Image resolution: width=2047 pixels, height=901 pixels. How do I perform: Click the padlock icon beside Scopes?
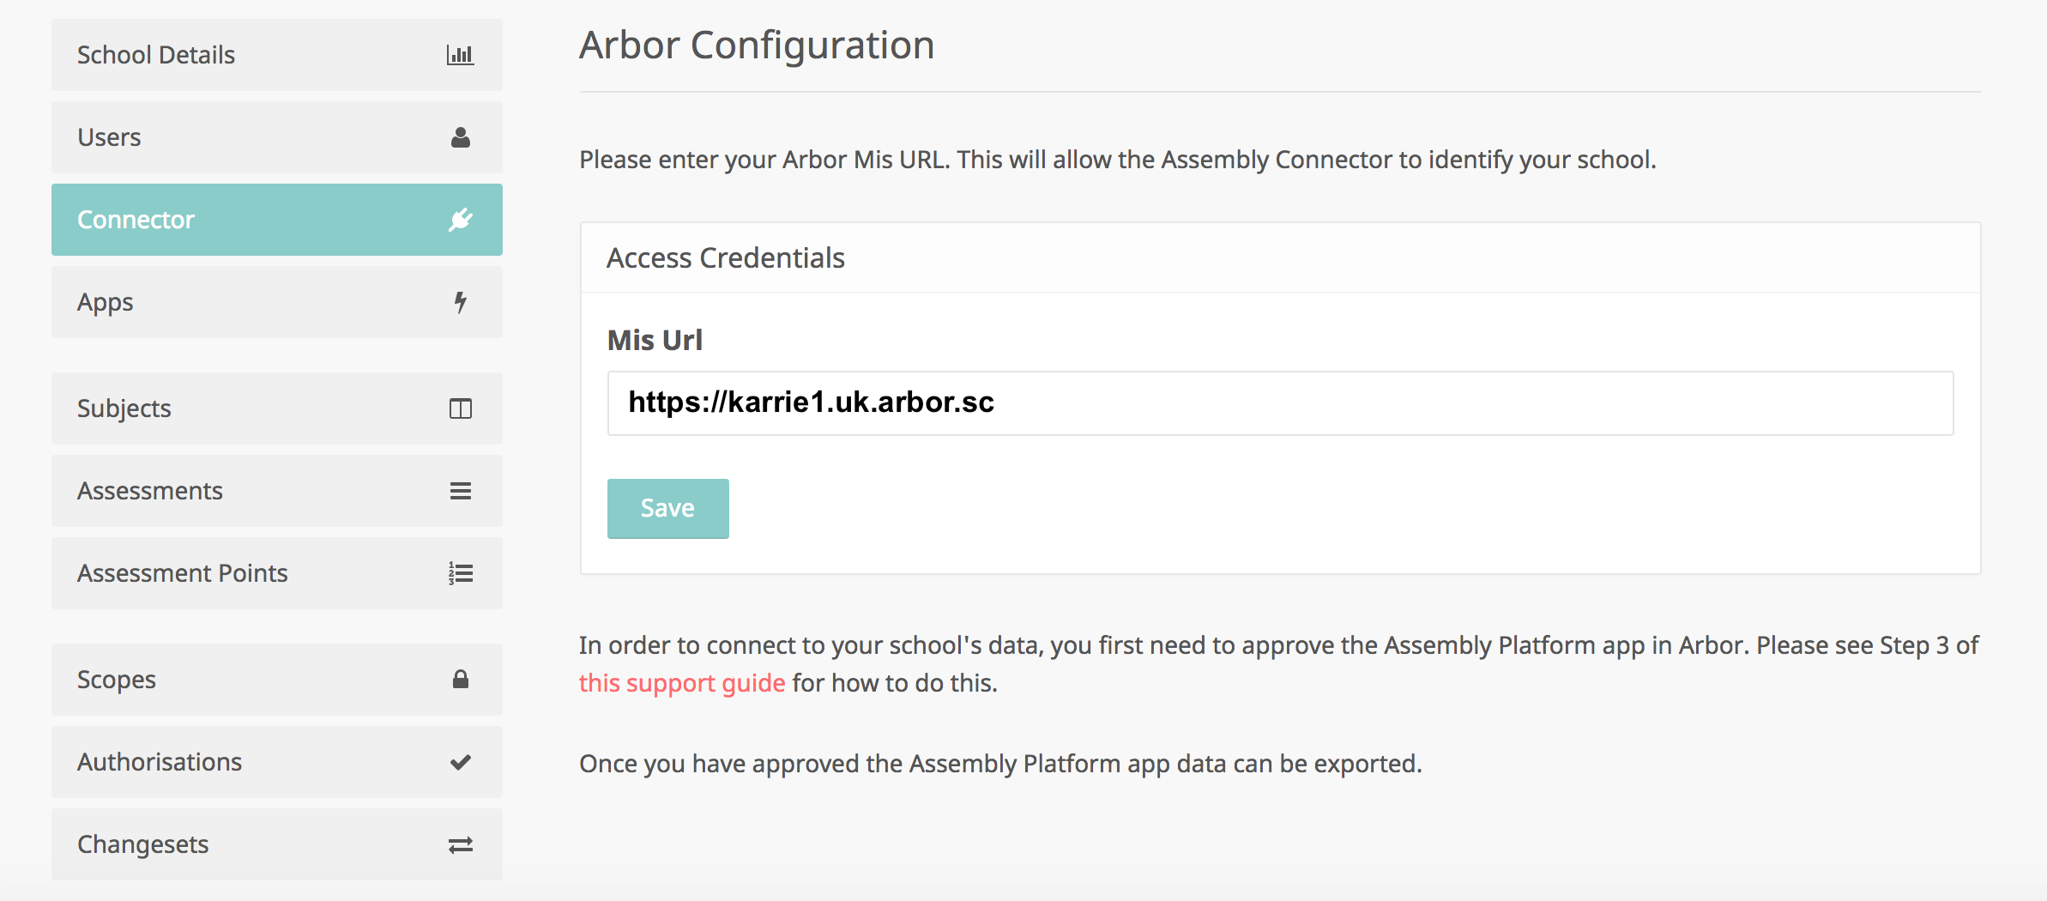pyautogui.click(x=460, y=680)
